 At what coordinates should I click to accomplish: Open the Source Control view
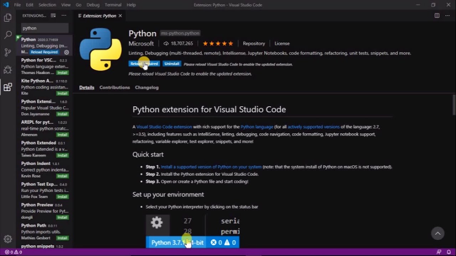[x=7, y=52]
